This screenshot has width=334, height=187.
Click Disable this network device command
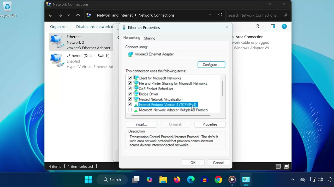[94, 27]
